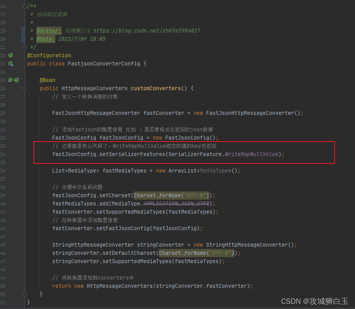The width and height of the screenshot is (355, 309).
Task: Click the comment 将转换器添加到converters中
Action: coord(93,278)
